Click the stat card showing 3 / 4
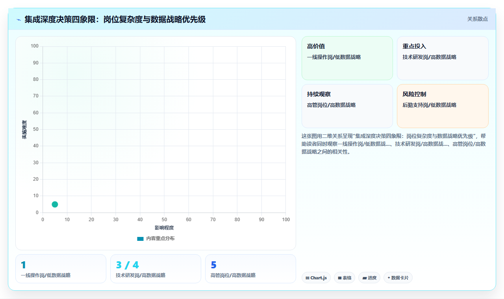 point(156,269)
